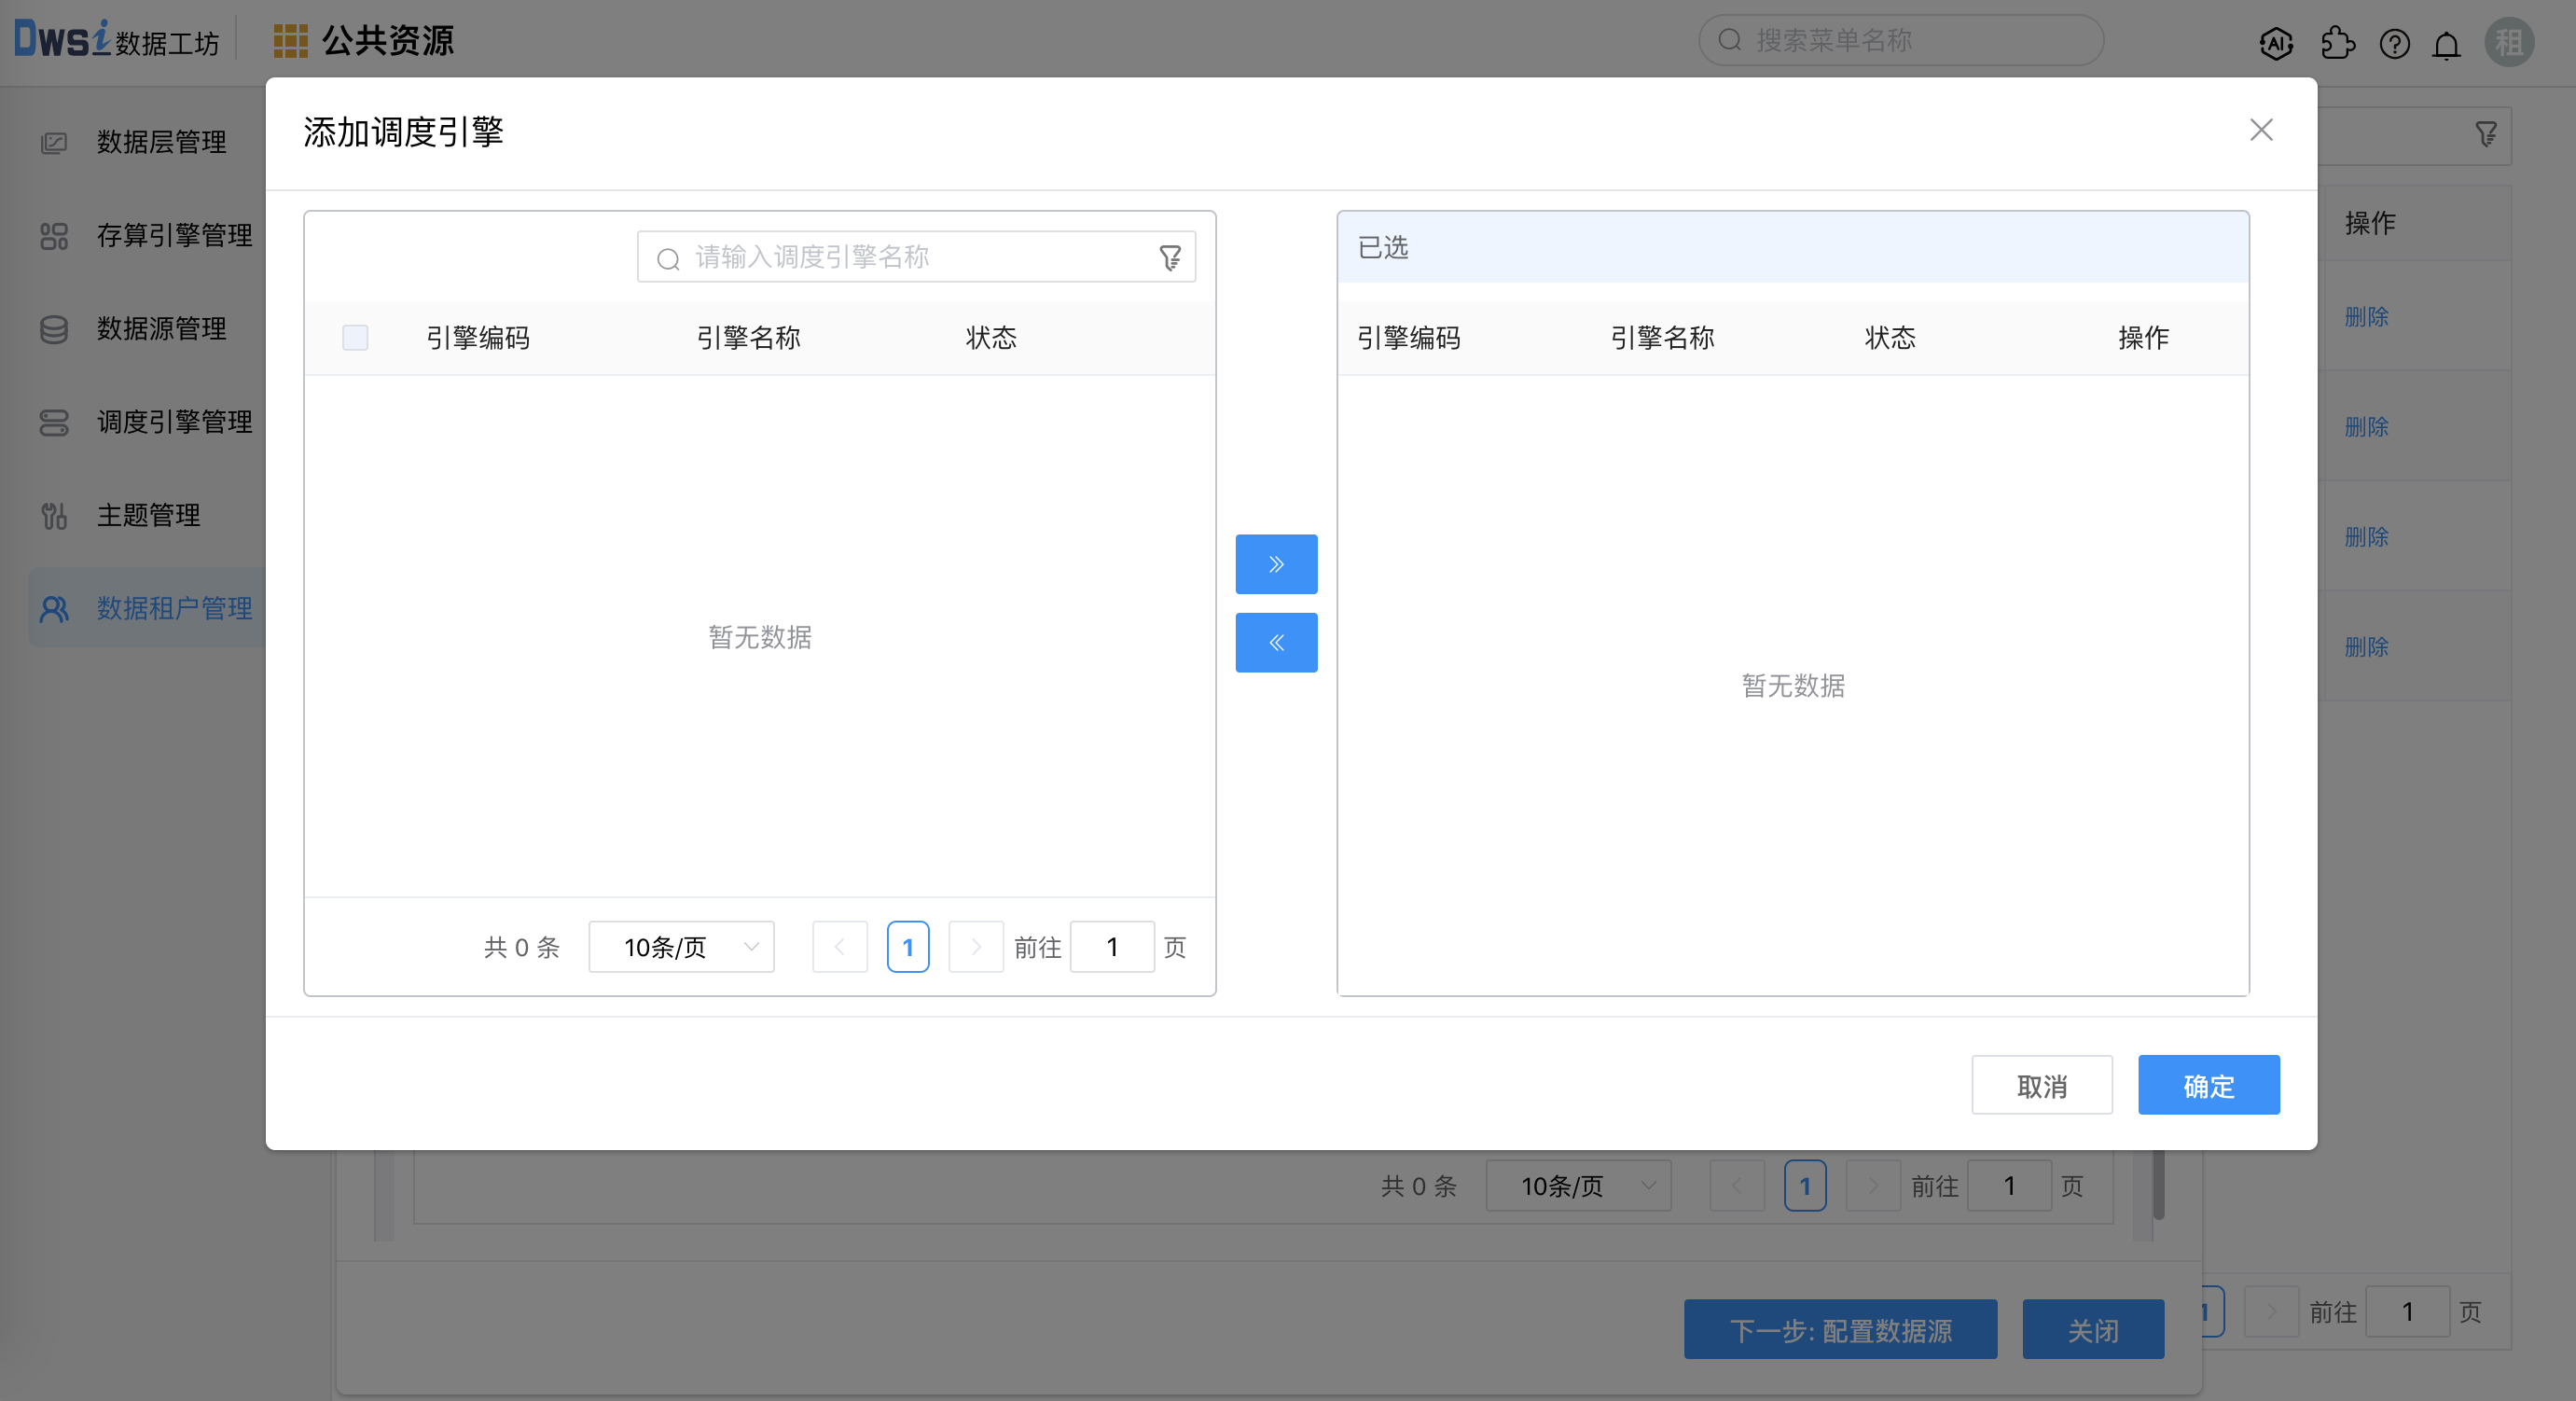This screenshot has height=1401, width=2576.
Task: Close the 添加调度引擎 dialog with X
Action: pyautogui.click(x=2261, y=130)
